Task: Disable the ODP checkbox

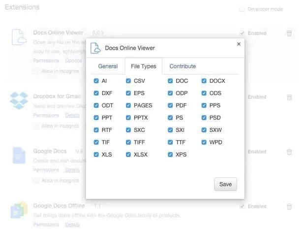Action: 170,93
